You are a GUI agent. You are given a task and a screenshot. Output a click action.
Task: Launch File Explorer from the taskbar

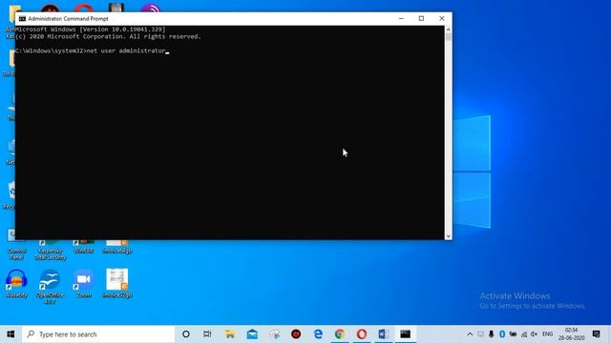pyautogui.click(x=230, y=334)
